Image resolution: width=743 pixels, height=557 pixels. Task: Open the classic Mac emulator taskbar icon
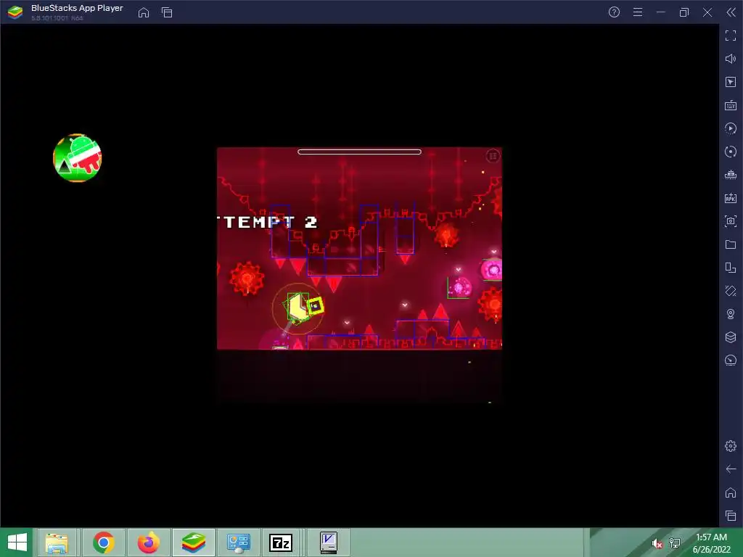click(x=328, y=542)
